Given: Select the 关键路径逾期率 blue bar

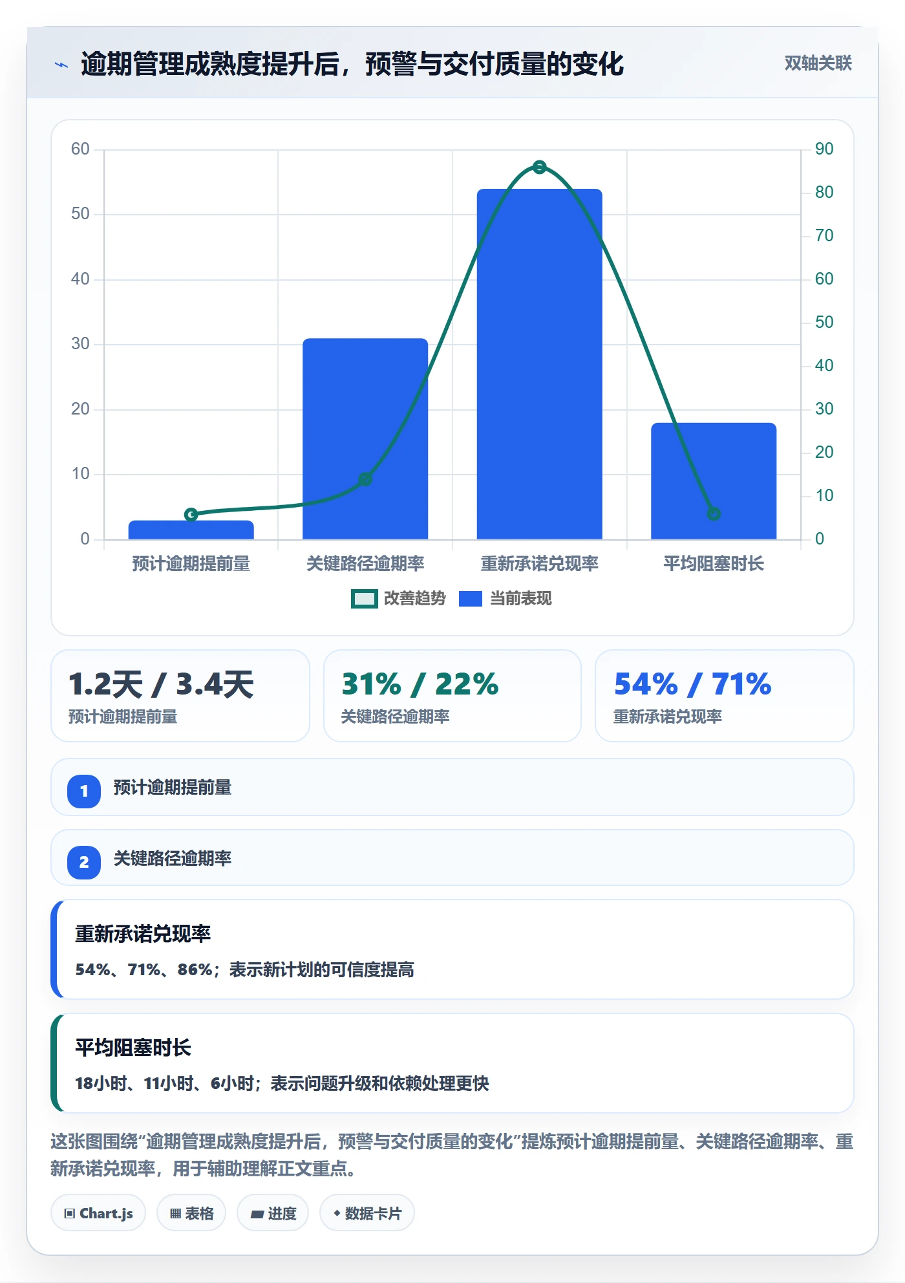Looking at the screenshot, I should point(365,438).
